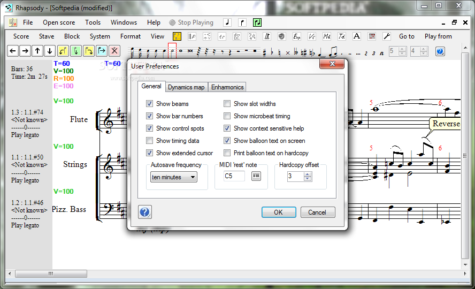The height and width of the screenshot is (289, 475).
Task: Open Autosave frequency dropdown
Action: tap(174, 177)
